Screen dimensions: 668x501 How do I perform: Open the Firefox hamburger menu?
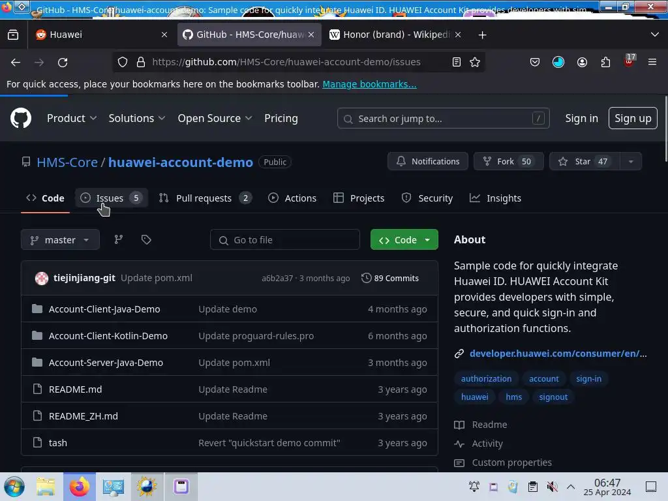pyautogui.click(x=652, y=62)
